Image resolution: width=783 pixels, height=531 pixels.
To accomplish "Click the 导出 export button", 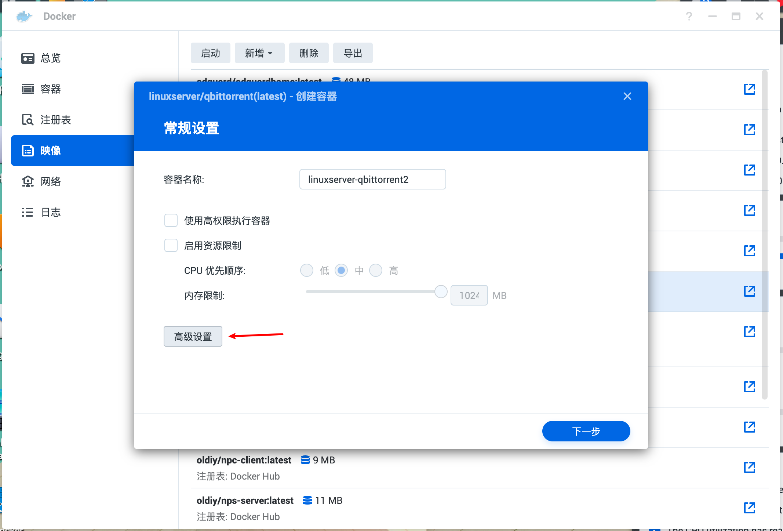I will (353, 53).
